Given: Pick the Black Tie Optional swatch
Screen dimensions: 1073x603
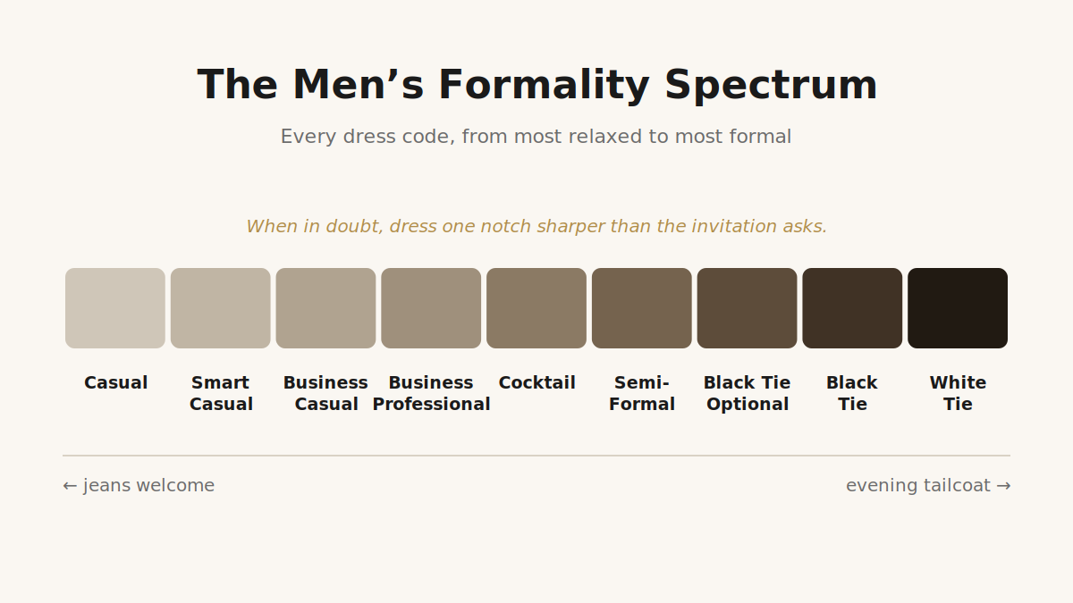Looking at the screenshot, I should 748,308.
